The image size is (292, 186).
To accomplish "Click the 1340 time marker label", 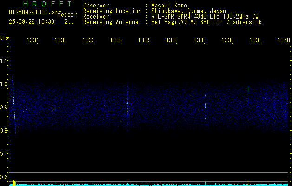I will click(283, 41).
